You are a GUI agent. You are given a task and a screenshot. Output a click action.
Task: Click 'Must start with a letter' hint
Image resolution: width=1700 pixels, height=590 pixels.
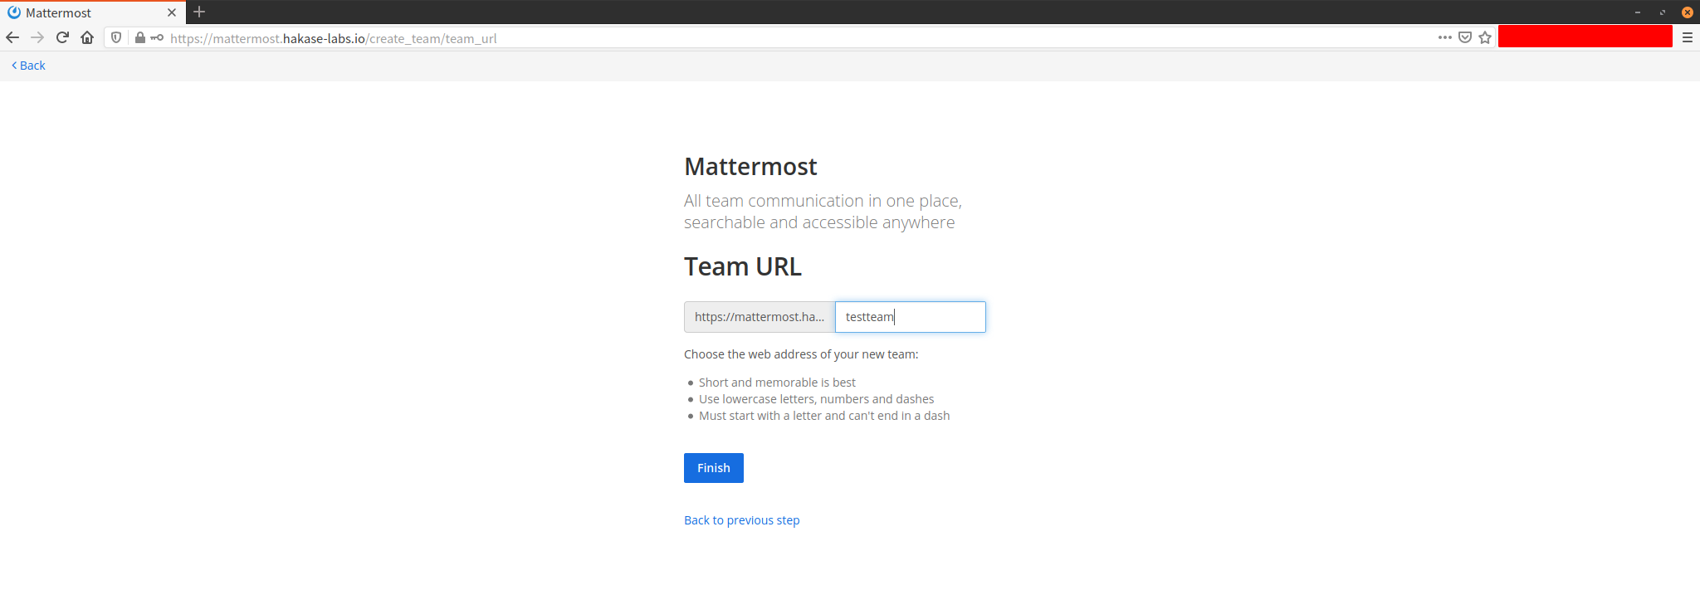(x=824, y=416)
